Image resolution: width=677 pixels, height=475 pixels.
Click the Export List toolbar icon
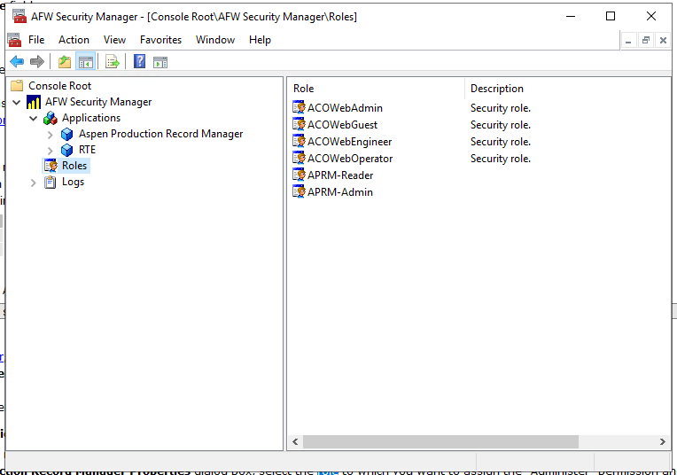tap(113, 61)
